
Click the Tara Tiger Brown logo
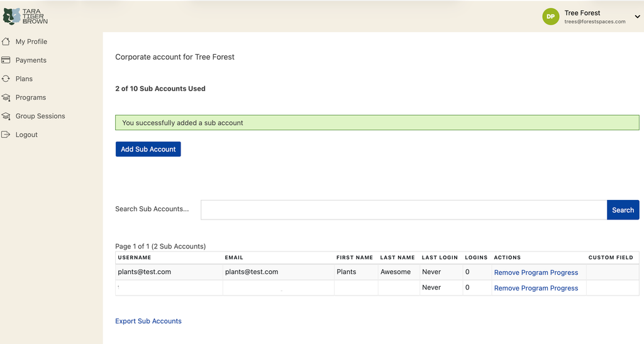pyautogui.click(x=25, y=16)
